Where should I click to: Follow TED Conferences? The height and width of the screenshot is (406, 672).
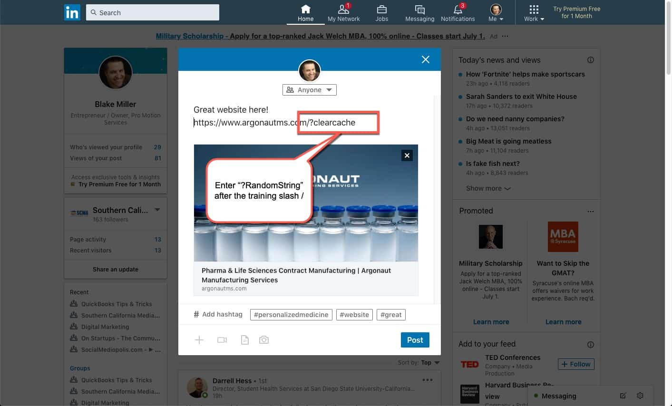(x=576, y=364)
